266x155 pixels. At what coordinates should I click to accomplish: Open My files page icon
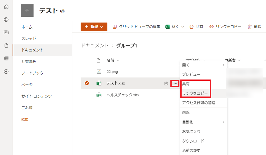6,45
